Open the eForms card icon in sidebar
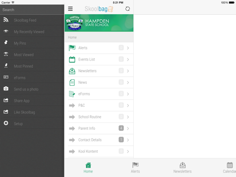This screenshot has width=236, height=177. click(6, 77)
